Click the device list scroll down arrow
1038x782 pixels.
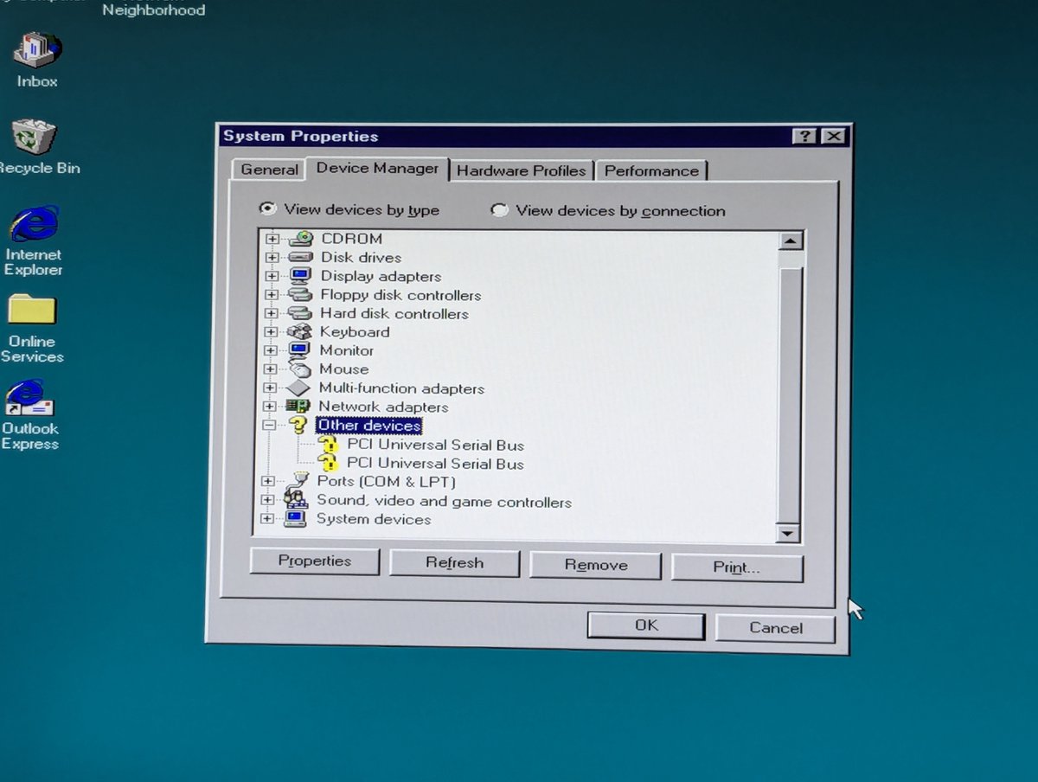pyautogui.click(x=787, y=534)
